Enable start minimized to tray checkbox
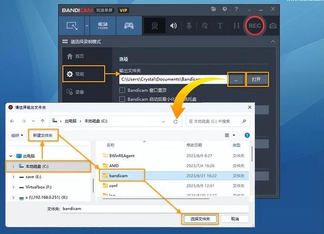The image size is (324, 234). (x=122, y=99)
